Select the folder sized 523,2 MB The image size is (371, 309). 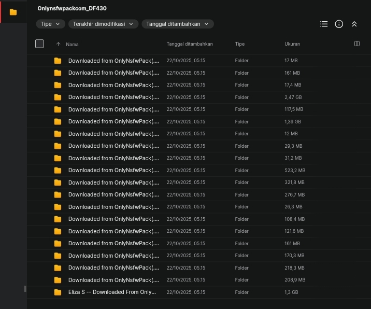(113, 171)
